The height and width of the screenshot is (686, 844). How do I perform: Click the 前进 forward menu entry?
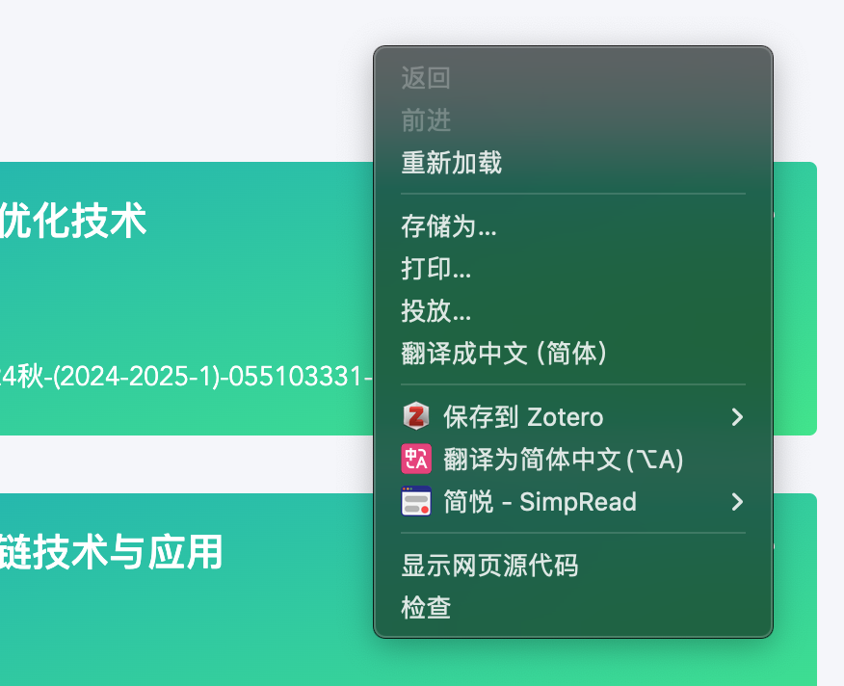[x=572, y=120]
